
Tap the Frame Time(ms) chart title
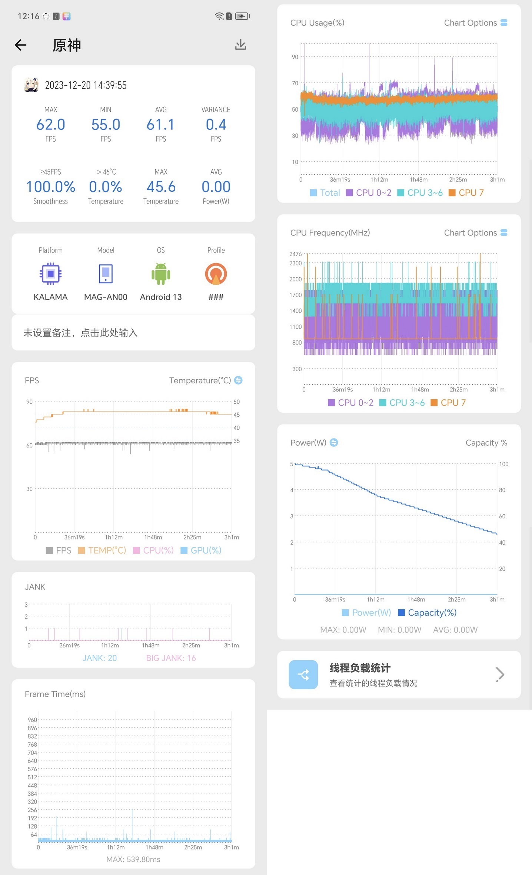55,694
